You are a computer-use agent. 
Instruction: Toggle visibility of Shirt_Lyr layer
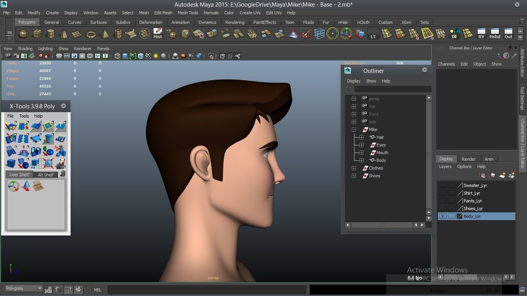point(443,193)
